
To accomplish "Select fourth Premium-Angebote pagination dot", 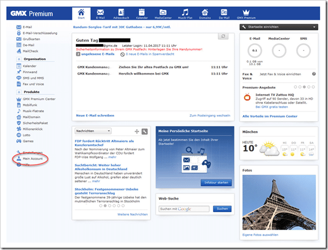I will click(x=309, y=87).
